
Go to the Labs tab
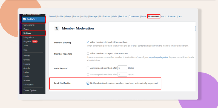click(x=180, y=16)
